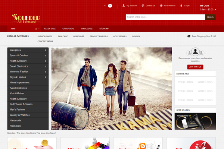Click the Soleder All Selected logo
Screen dimensions: 224x149
pos(26,18)
